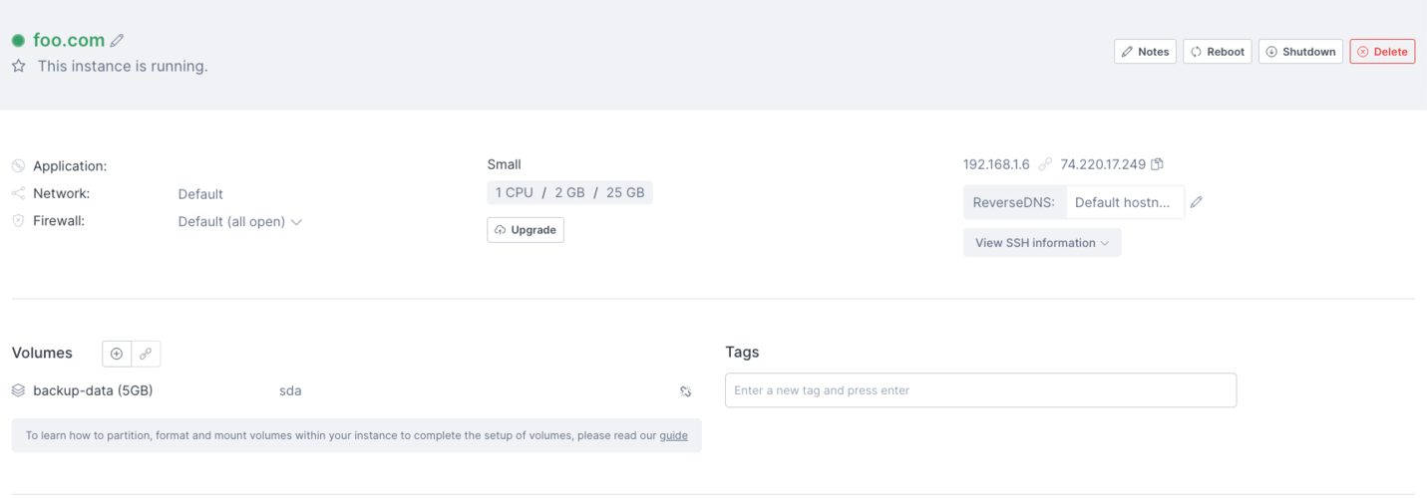Click the link icon beside 192.168.1.6
The width and height of the screenshot is (1427, 498).
[1045, 164]
